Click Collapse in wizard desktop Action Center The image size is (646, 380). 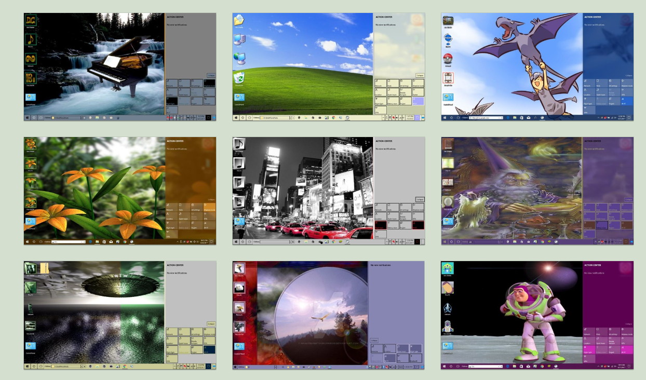(629, 199)
